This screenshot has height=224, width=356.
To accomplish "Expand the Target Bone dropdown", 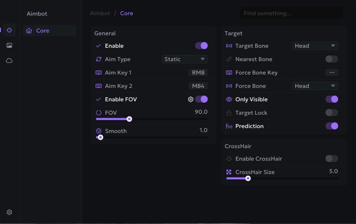I will coord(315,46).
